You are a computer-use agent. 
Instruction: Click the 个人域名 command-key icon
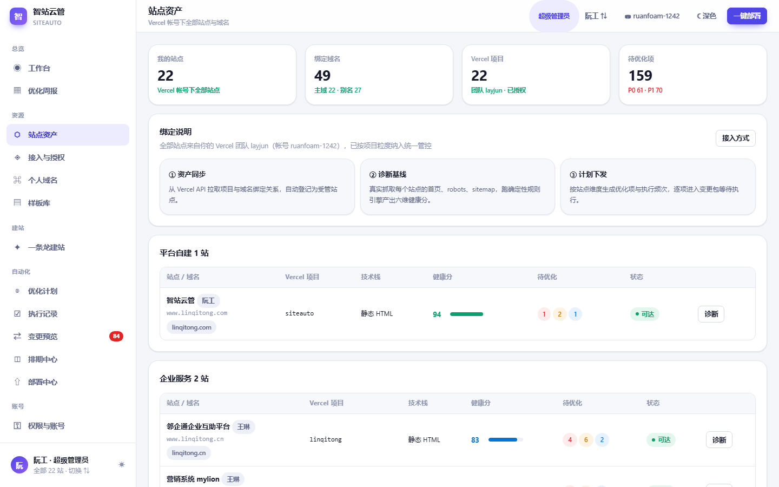17,180
